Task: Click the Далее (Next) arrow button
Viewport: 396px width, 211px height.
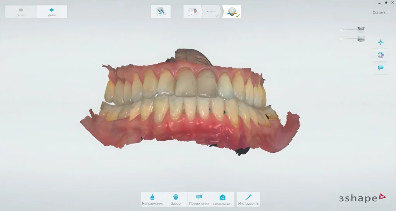Action: coord(52,12)
